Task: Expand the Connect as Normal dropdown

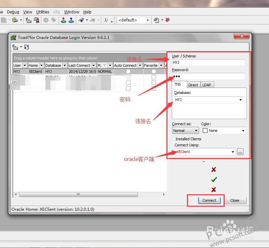Action: coord(196,131)
